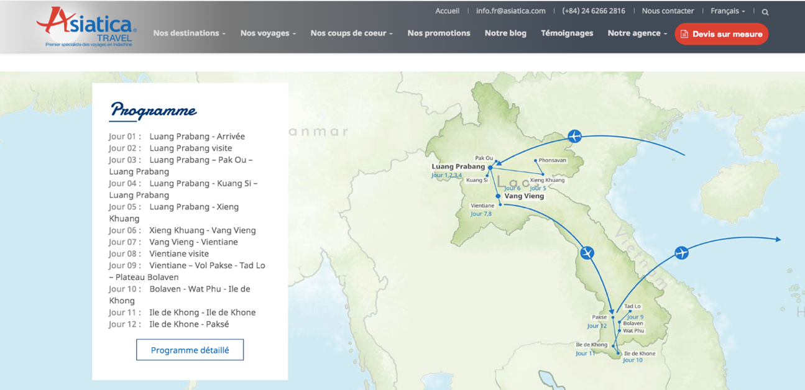Click the Asiatica Travel logo
The width and height of the screenshot is (805, 390).
(x=87, y=27)
